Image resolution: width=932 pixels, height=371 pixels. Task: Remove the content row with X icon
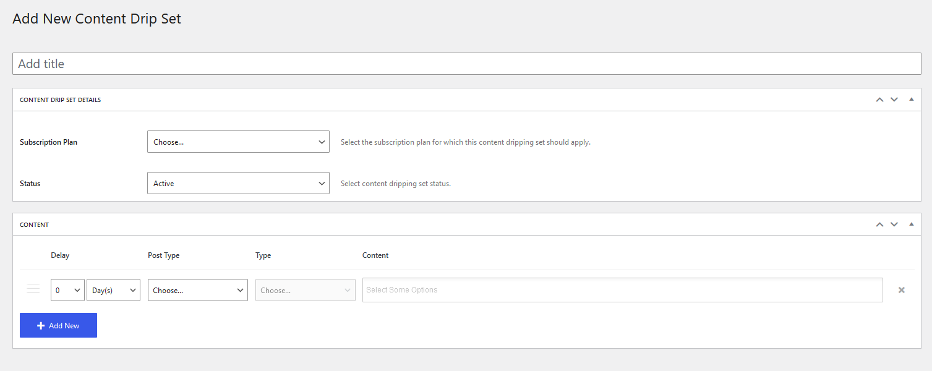pyautogui.click(x=901, y=290)
